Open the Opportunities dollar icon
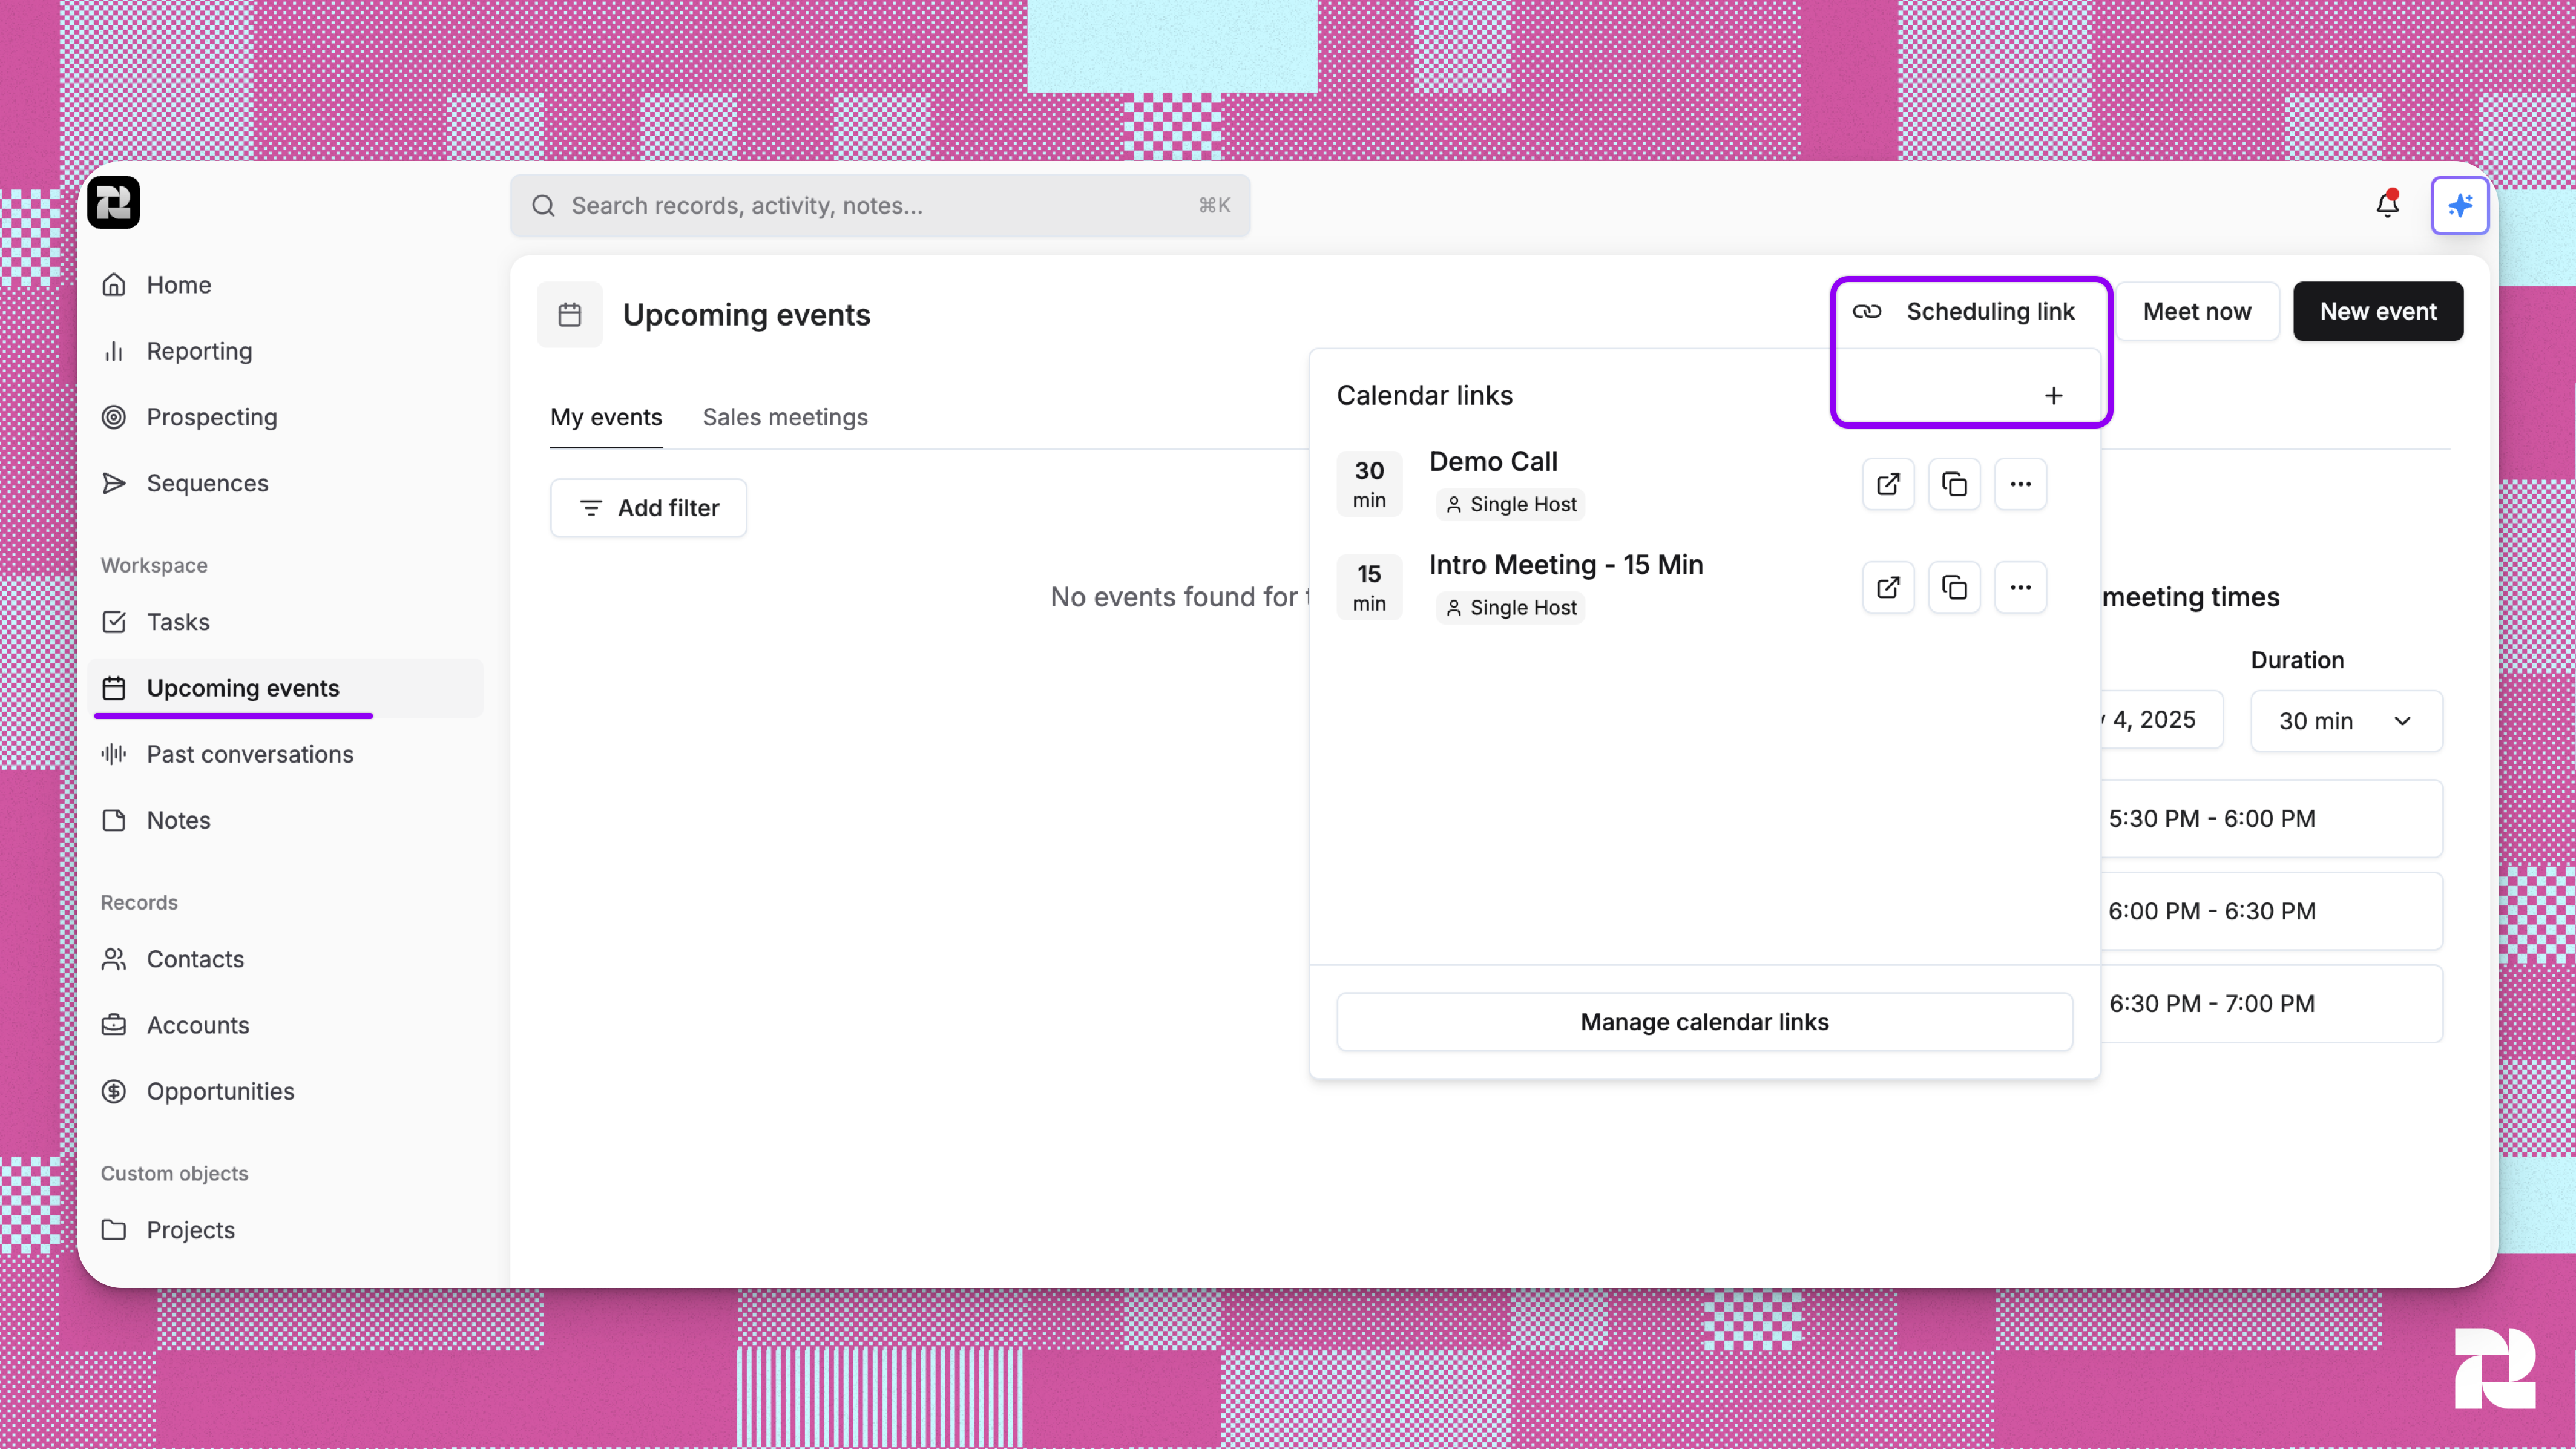This screenshot has width=2576, height=1449. [113, 1091]
